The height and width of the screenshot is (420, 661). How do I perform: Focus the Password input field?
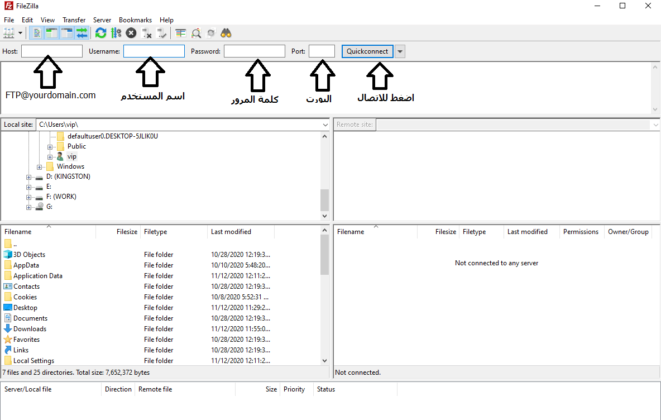click(255, 51)
